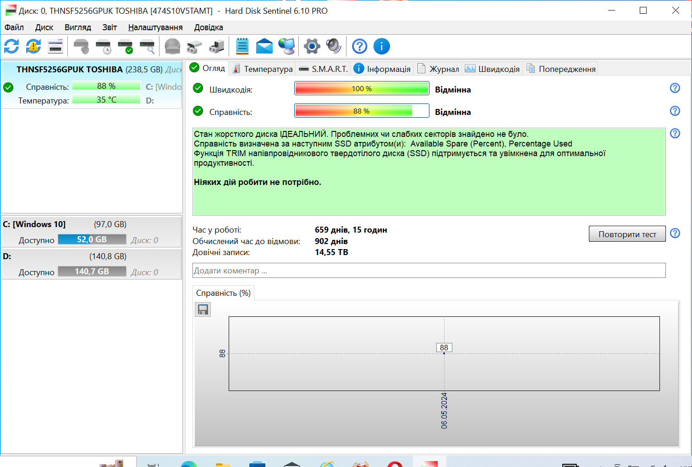Open the Налаштування menu
The height and width of the screenshot is (467, 692).
(x=155, y=27)
